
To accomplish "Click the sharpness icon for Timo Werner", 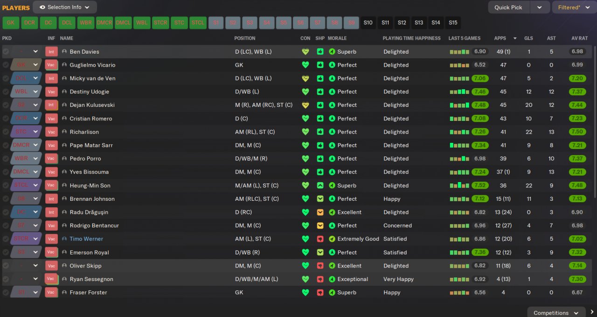I will (320, 239).
